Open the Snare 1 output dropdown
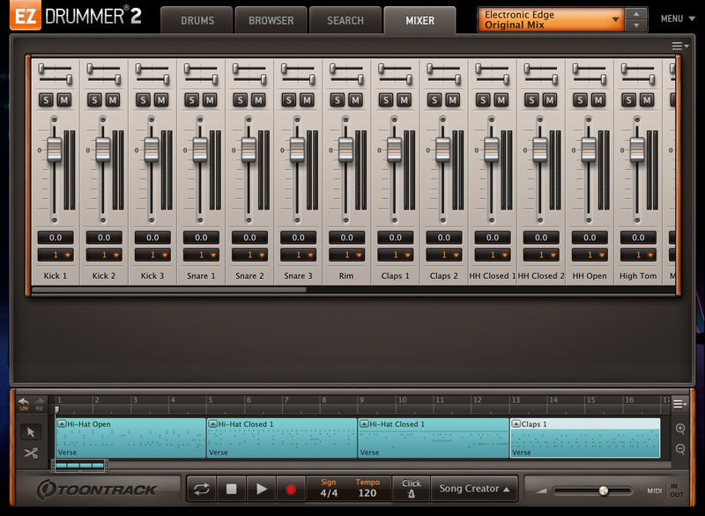The image size is (705, 516). pyautogui.click(x=201, y=255)
